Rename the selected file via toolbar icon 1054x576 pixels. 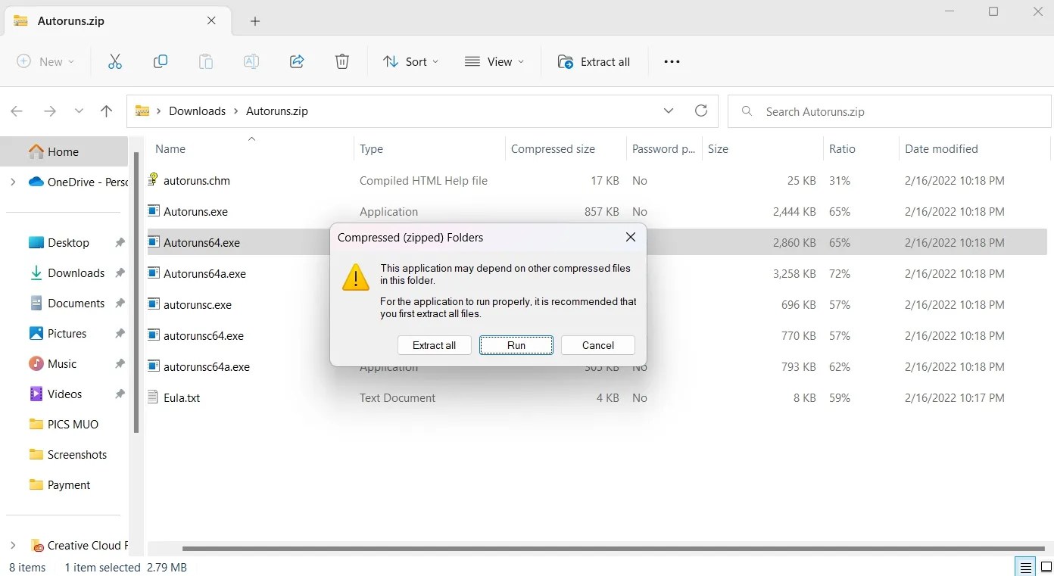[x=251, y=61]
